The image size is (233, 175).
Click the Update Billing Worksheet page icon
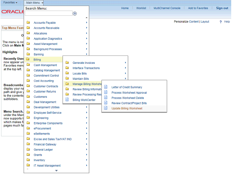tap(106, 108)
